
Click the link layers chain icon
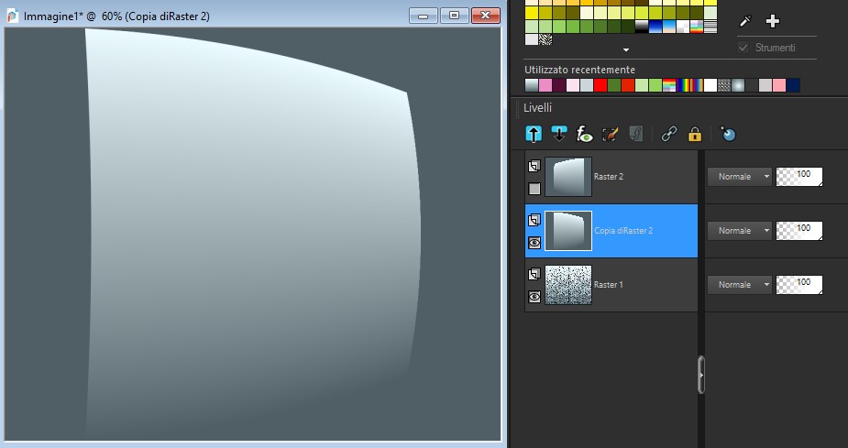pyautogui.click(x=669, y=134)
